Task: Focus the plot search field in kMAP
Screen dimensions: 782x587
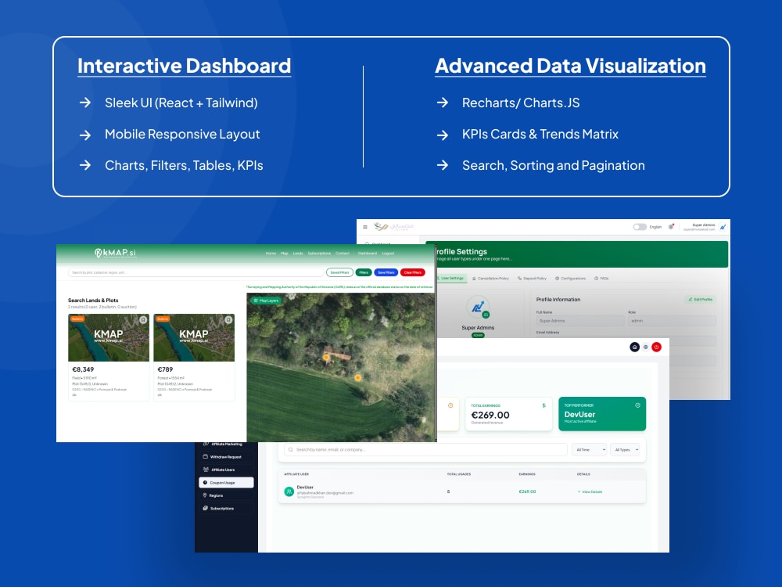Action: coord(196,272)
